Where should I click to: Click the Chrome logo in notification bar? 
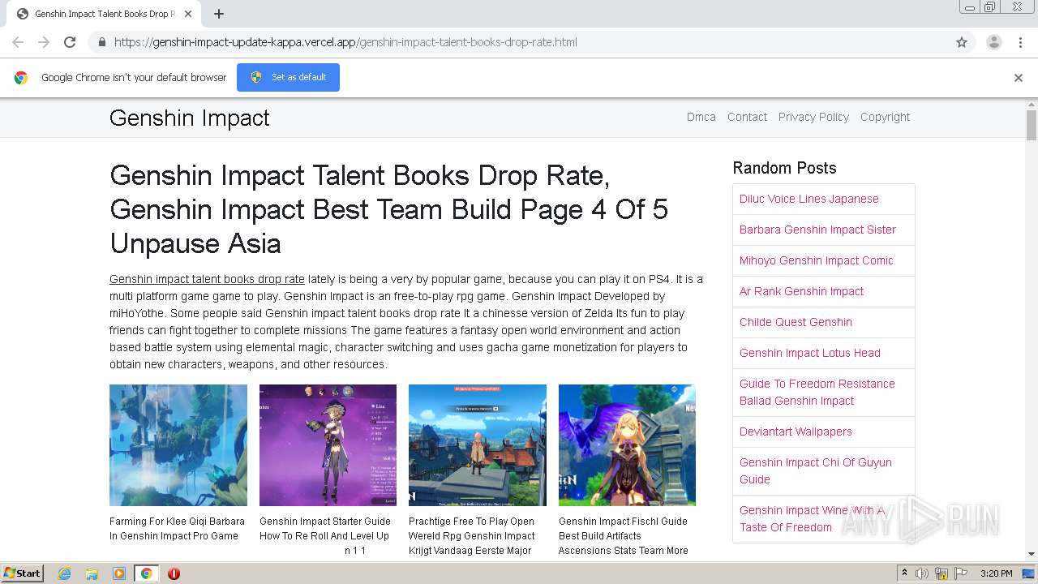[x=21, y=78]
